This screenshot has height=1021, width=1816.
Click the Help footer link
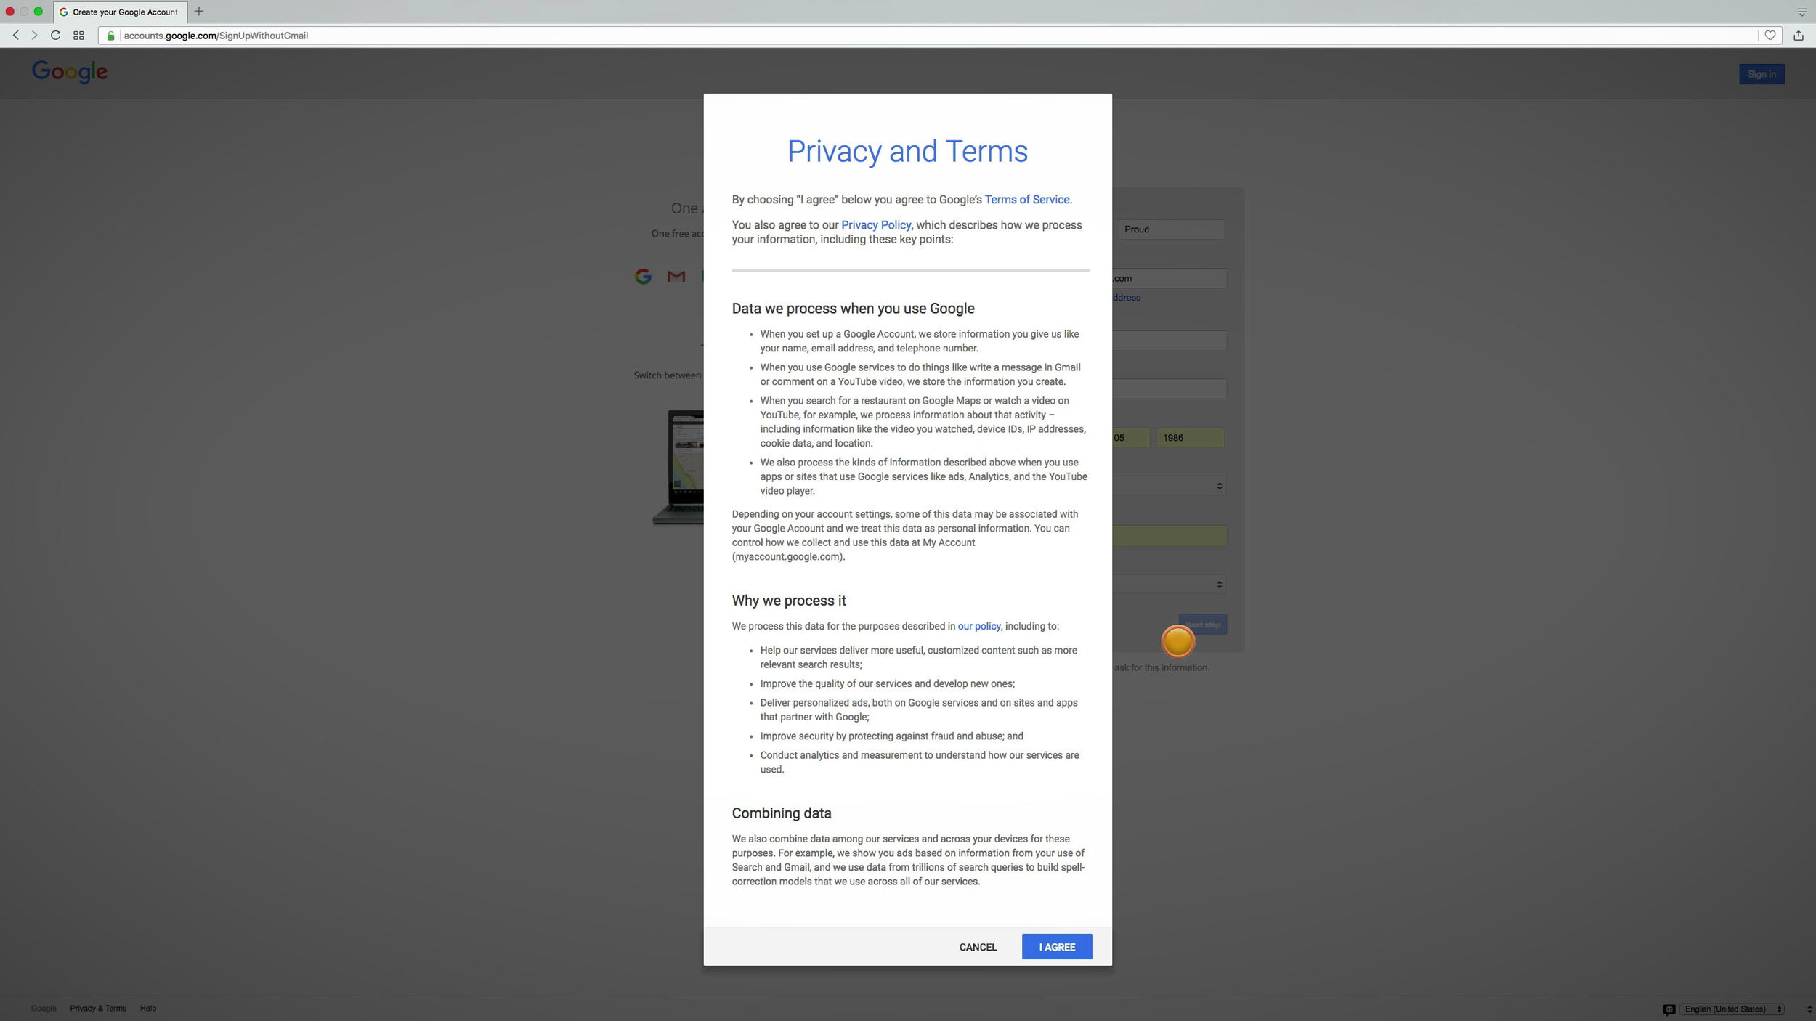point(148,1008)
